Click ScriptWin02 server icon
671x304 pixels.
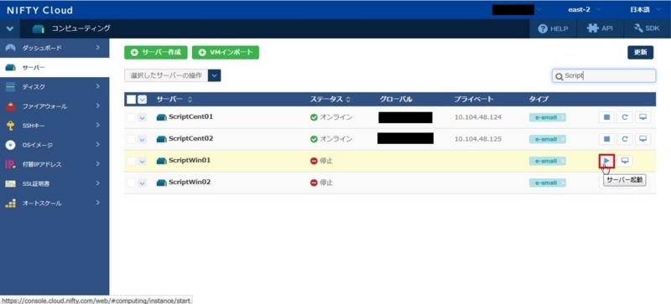[x=161, y=183]
